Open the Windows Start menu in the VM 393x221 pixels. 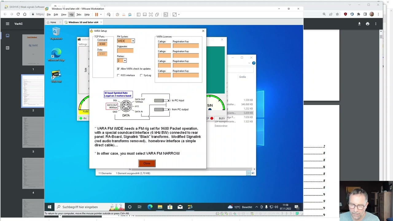click(x=49, y=207)
